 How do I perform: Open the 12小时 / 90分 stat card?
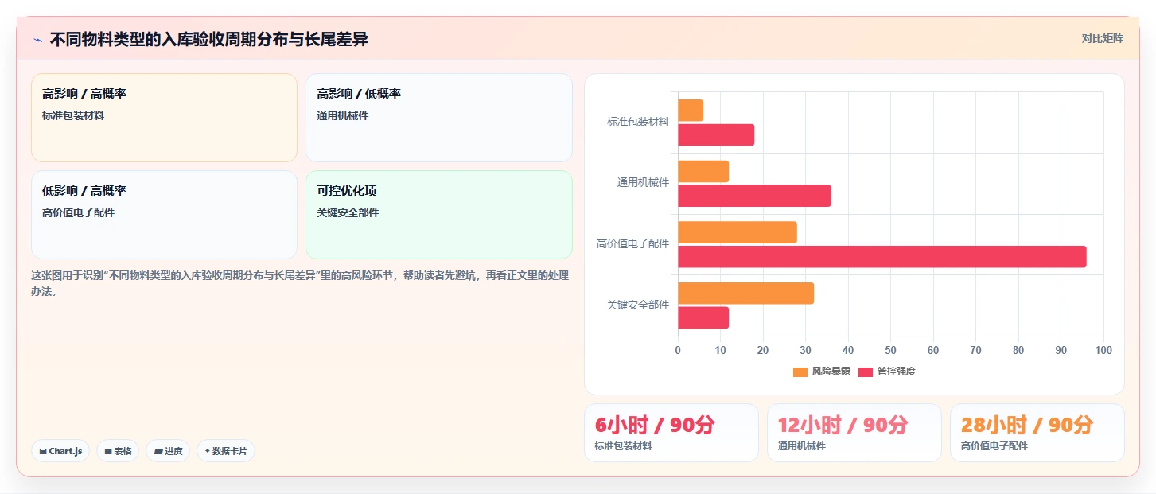click(854, 433)
